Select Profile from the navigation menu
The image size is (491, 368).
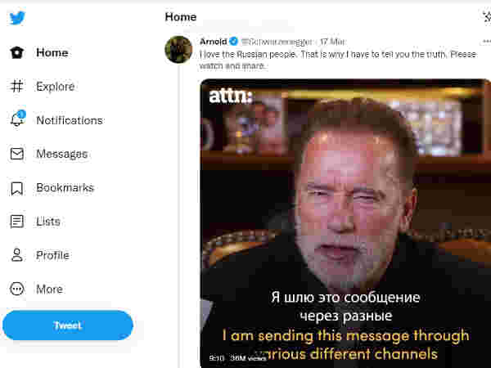[x=52, y=255]
